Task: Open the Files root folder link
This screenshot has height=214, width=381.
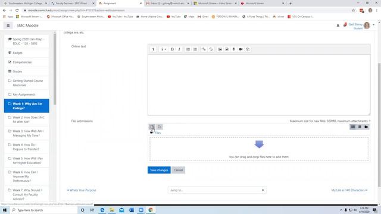Action: [x=158, y=133]
